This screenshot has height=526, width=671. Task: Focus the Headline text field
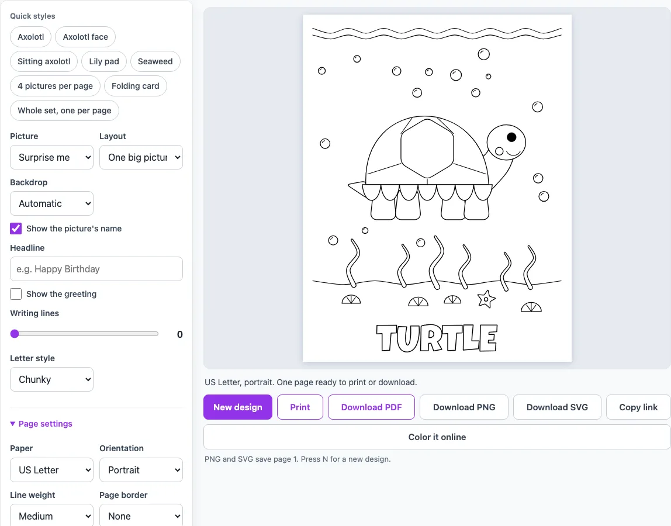[x=96, y=269]
